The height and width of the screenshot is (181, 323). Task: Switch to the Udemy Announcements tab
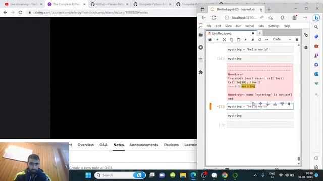pos(144,145)
